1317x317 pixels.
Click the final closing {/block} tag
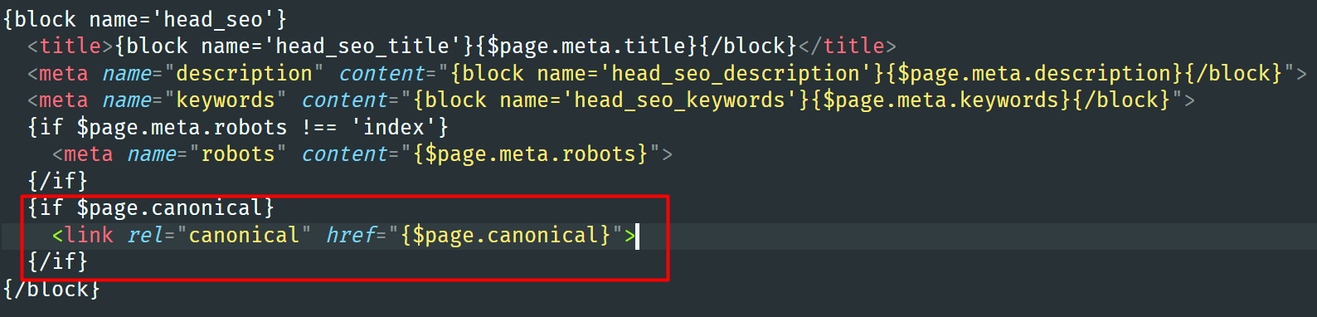click(x=52, y=290)
